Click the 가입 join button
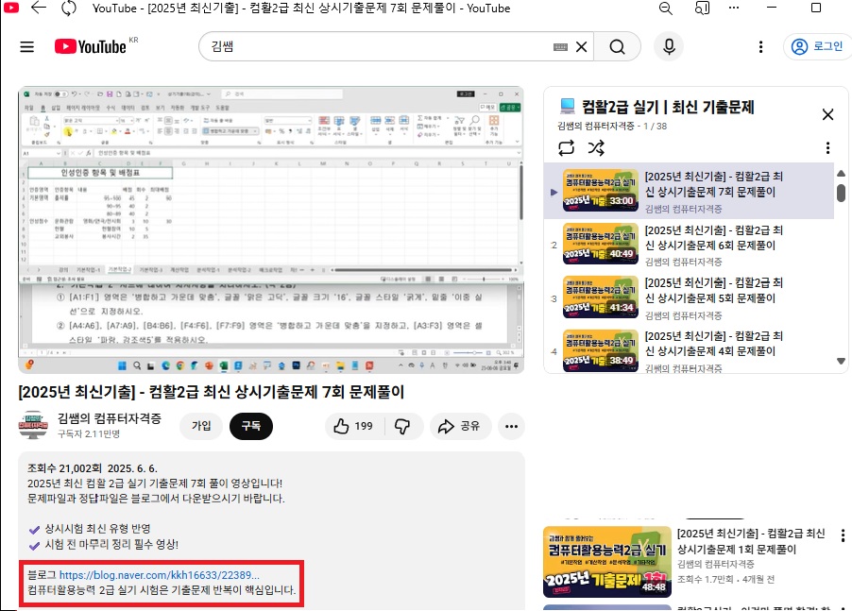The width and height of the screenshot is (852, 611). point(201,426)
